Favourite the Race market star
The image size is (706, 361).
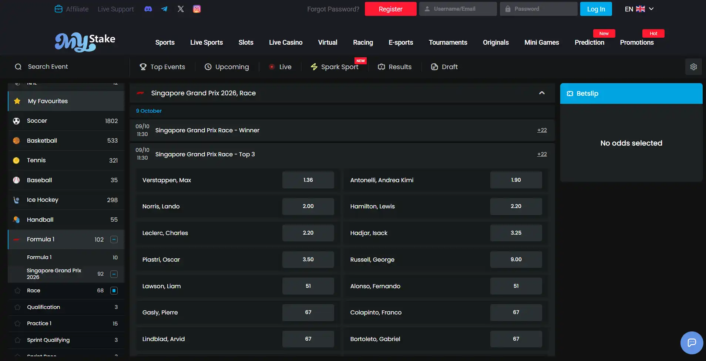(x=17, y=291)
